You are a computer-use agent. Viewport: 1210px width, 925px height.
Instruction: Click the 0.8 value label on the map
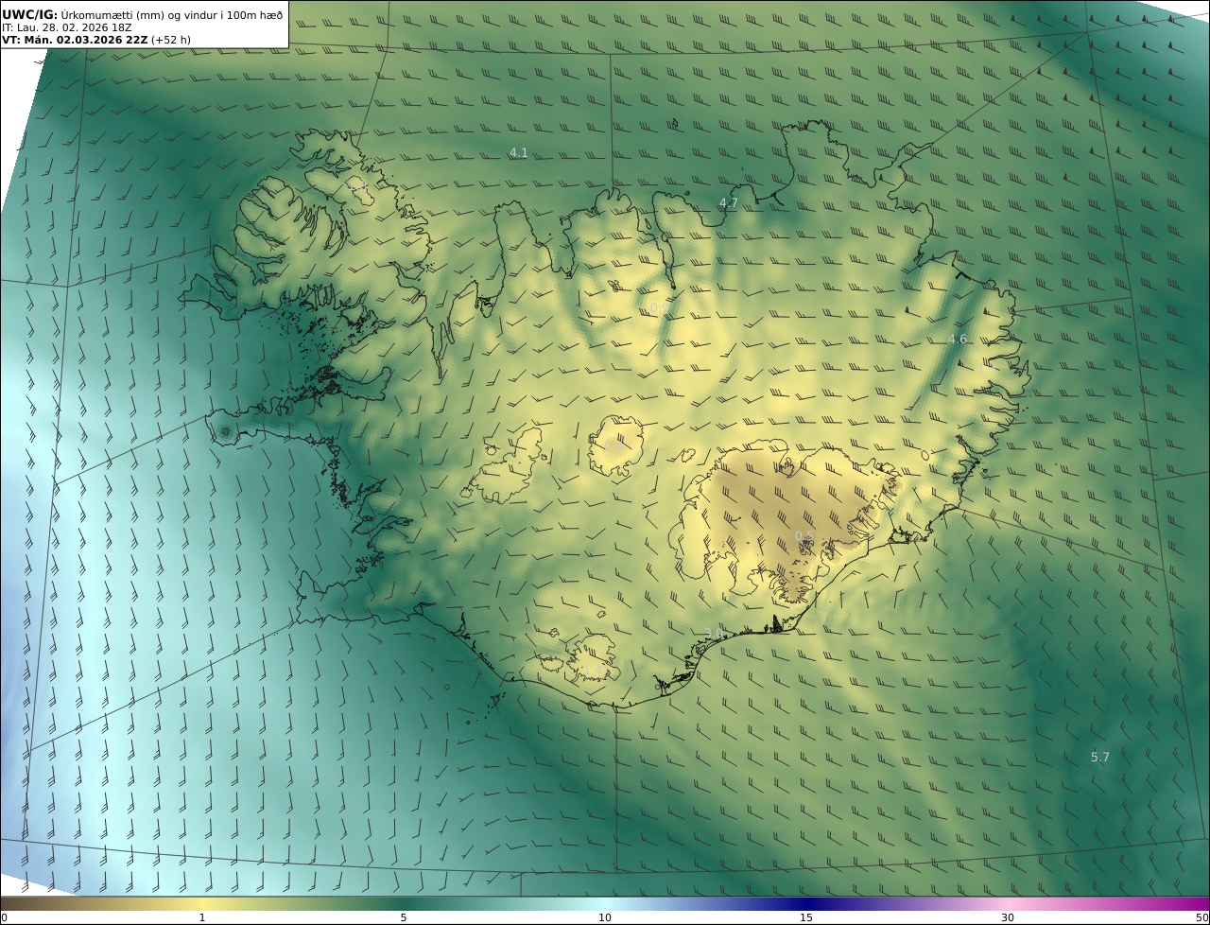coord(614,444)
